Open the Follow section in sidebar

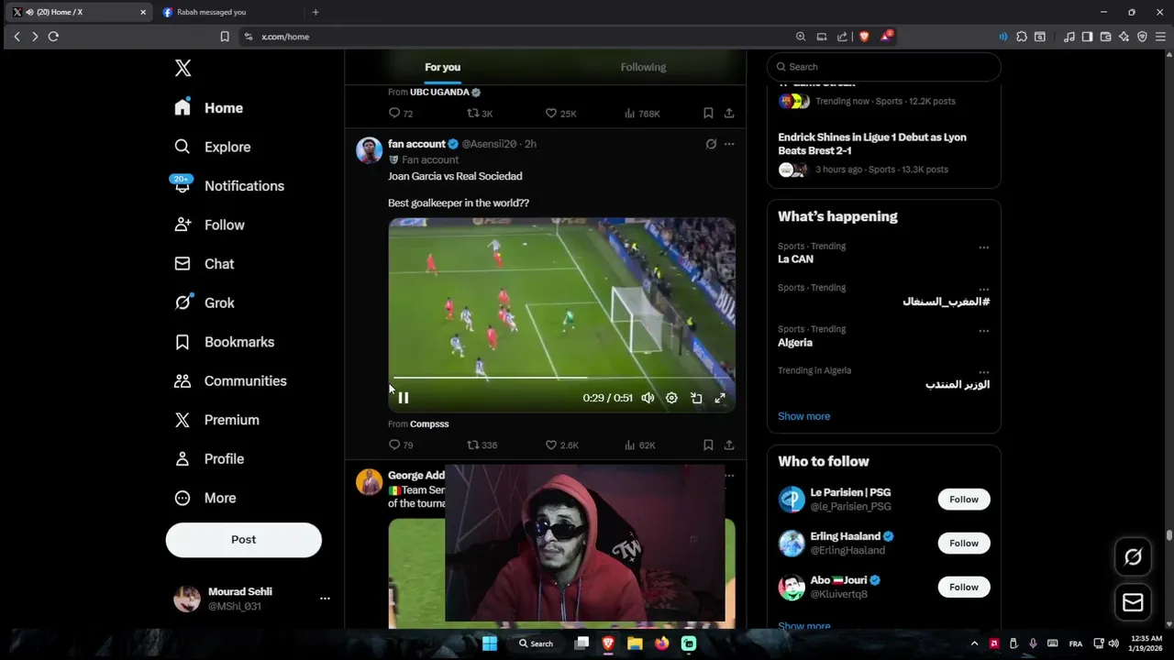pos(210,225)
